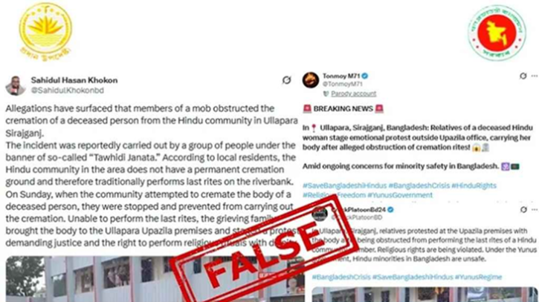Click the Grok icon on BlackPlatoonBd24's post
The height and width of the screenshot is (302, 539).
(523, 209)
